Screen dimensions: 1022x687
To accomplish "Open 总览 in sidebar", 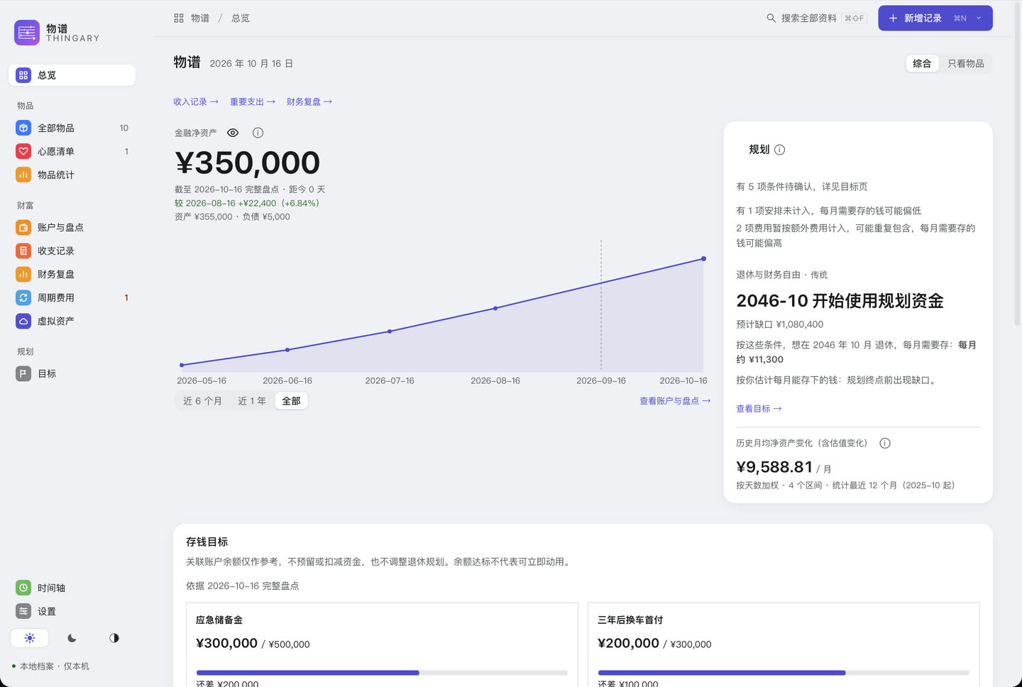I will 72,75.
